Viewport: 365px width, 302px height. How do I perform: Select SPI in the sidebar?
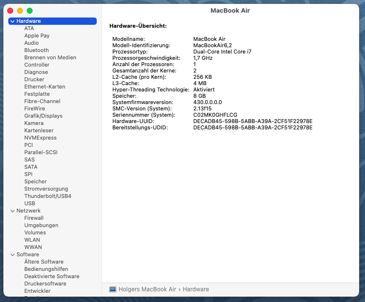click(28, 174)
